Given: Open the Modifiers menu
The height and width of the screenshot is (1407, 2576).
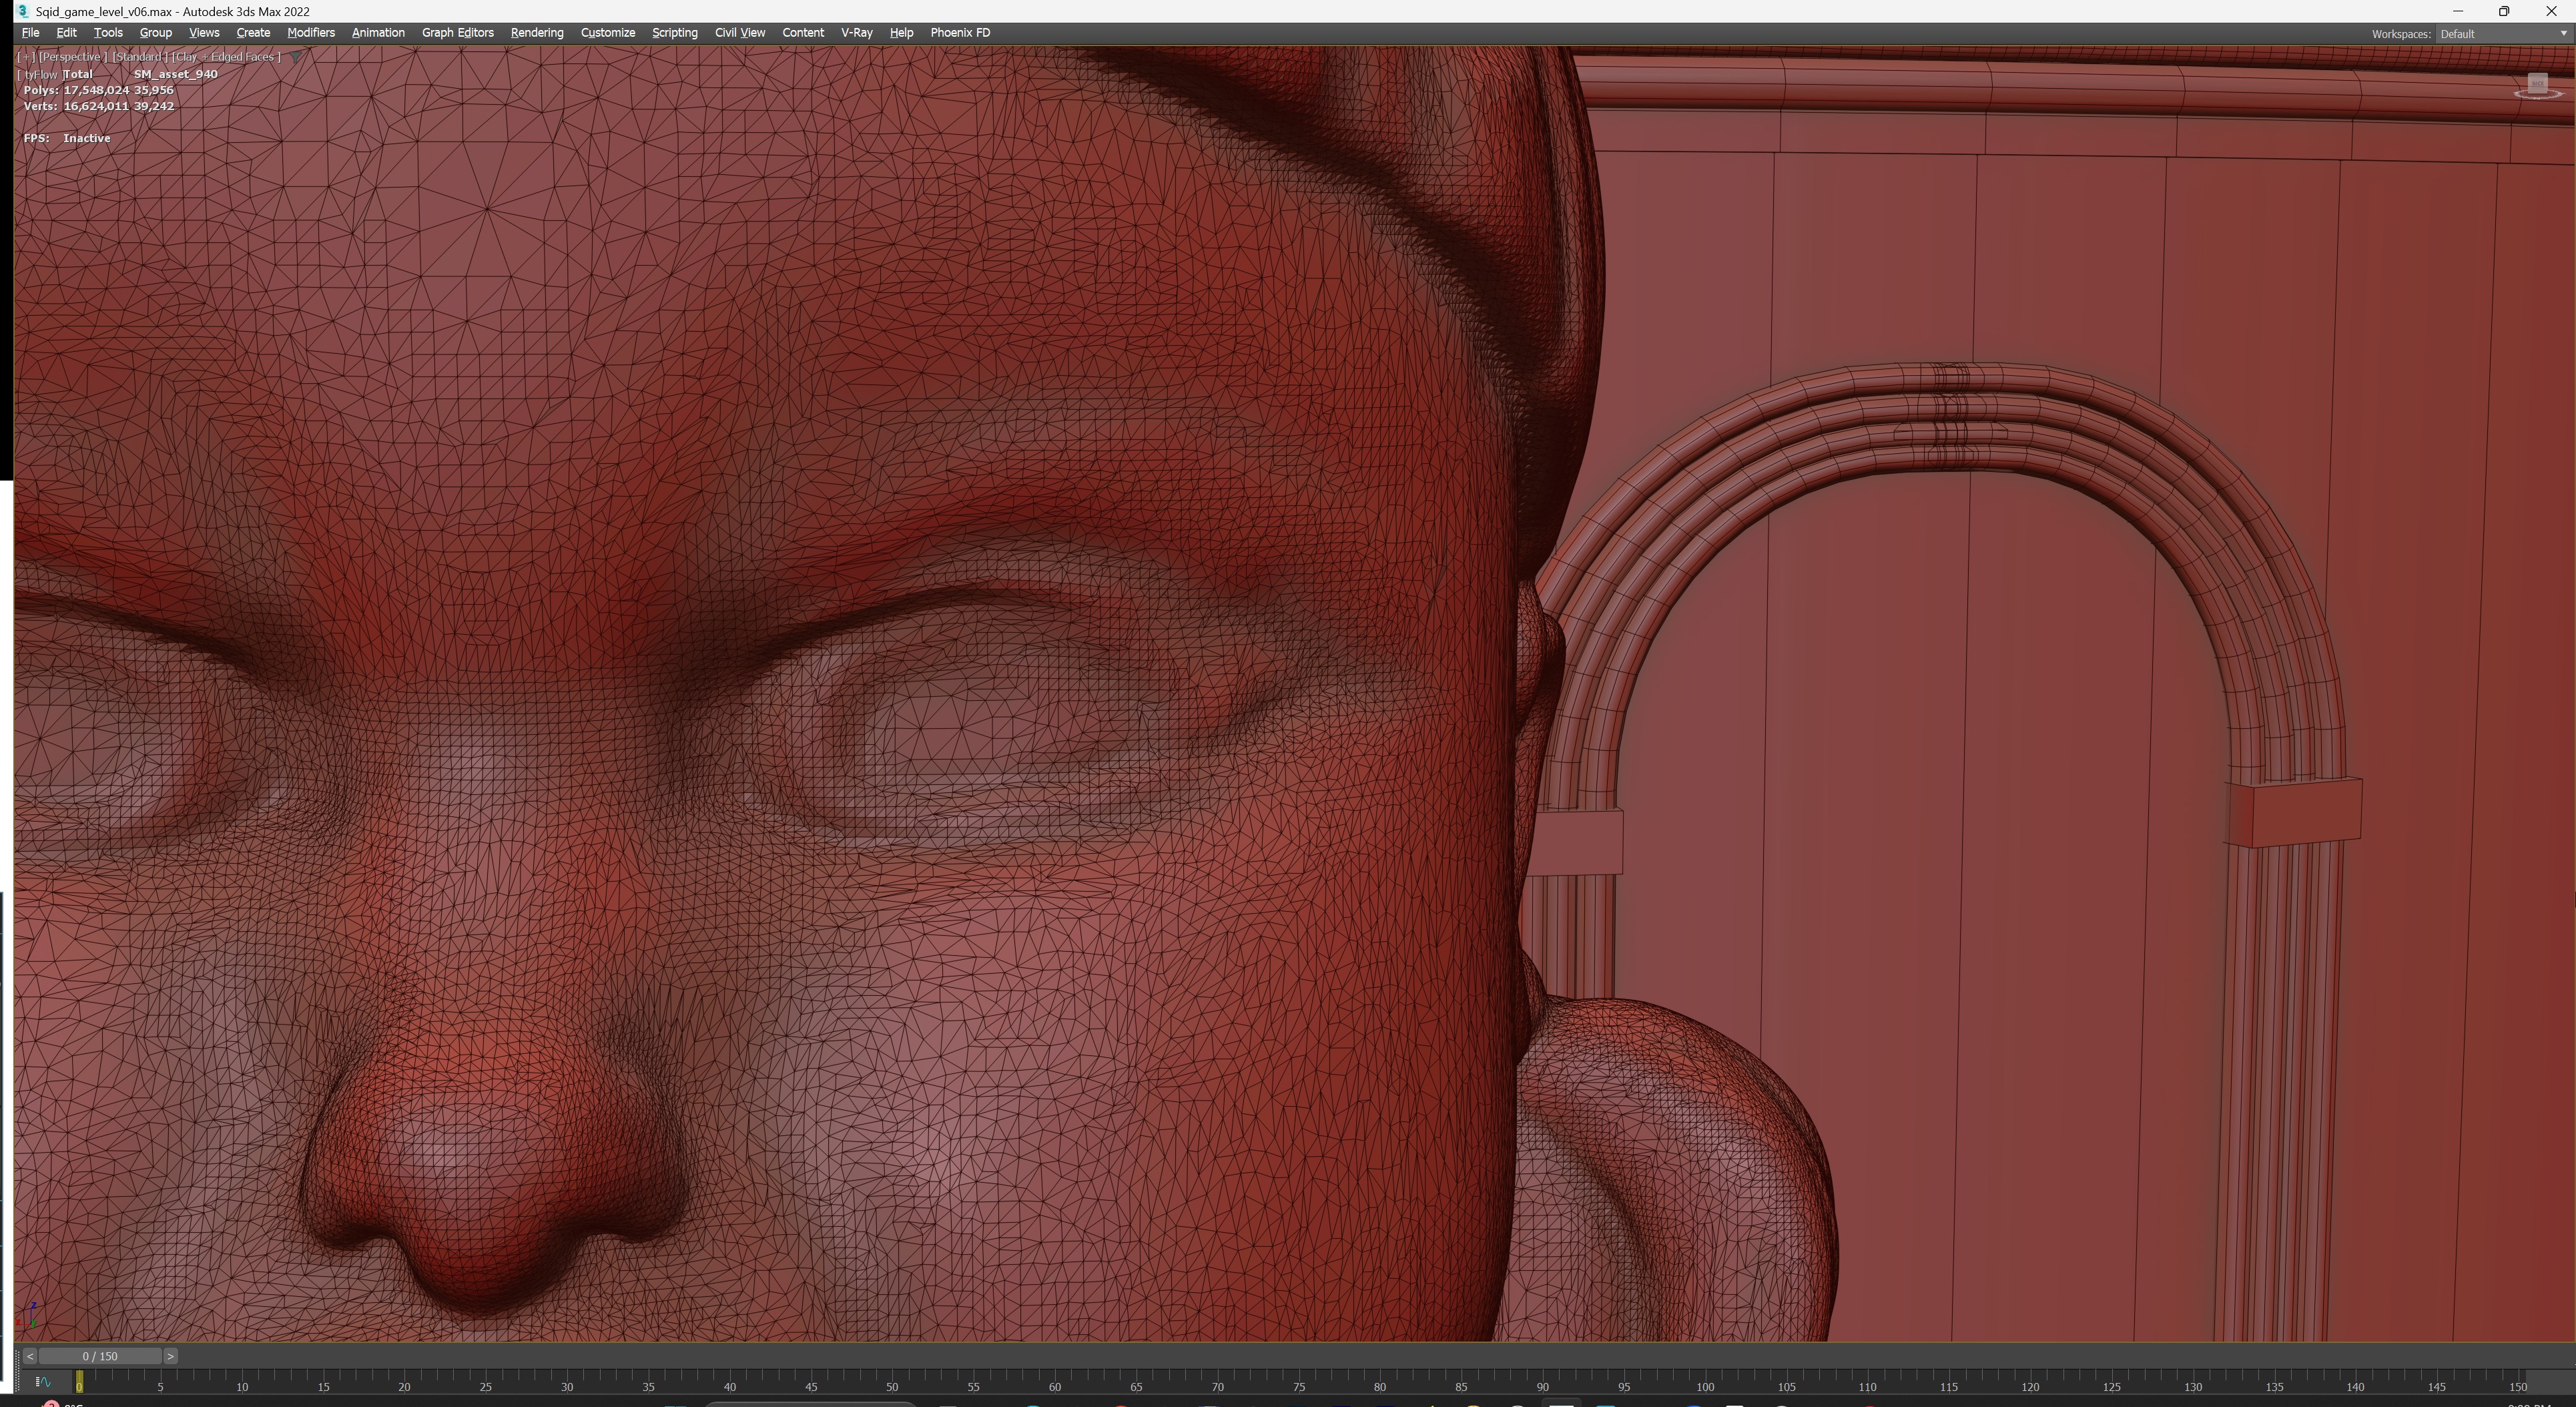Looking at the screenshot, I should (310, 33).
